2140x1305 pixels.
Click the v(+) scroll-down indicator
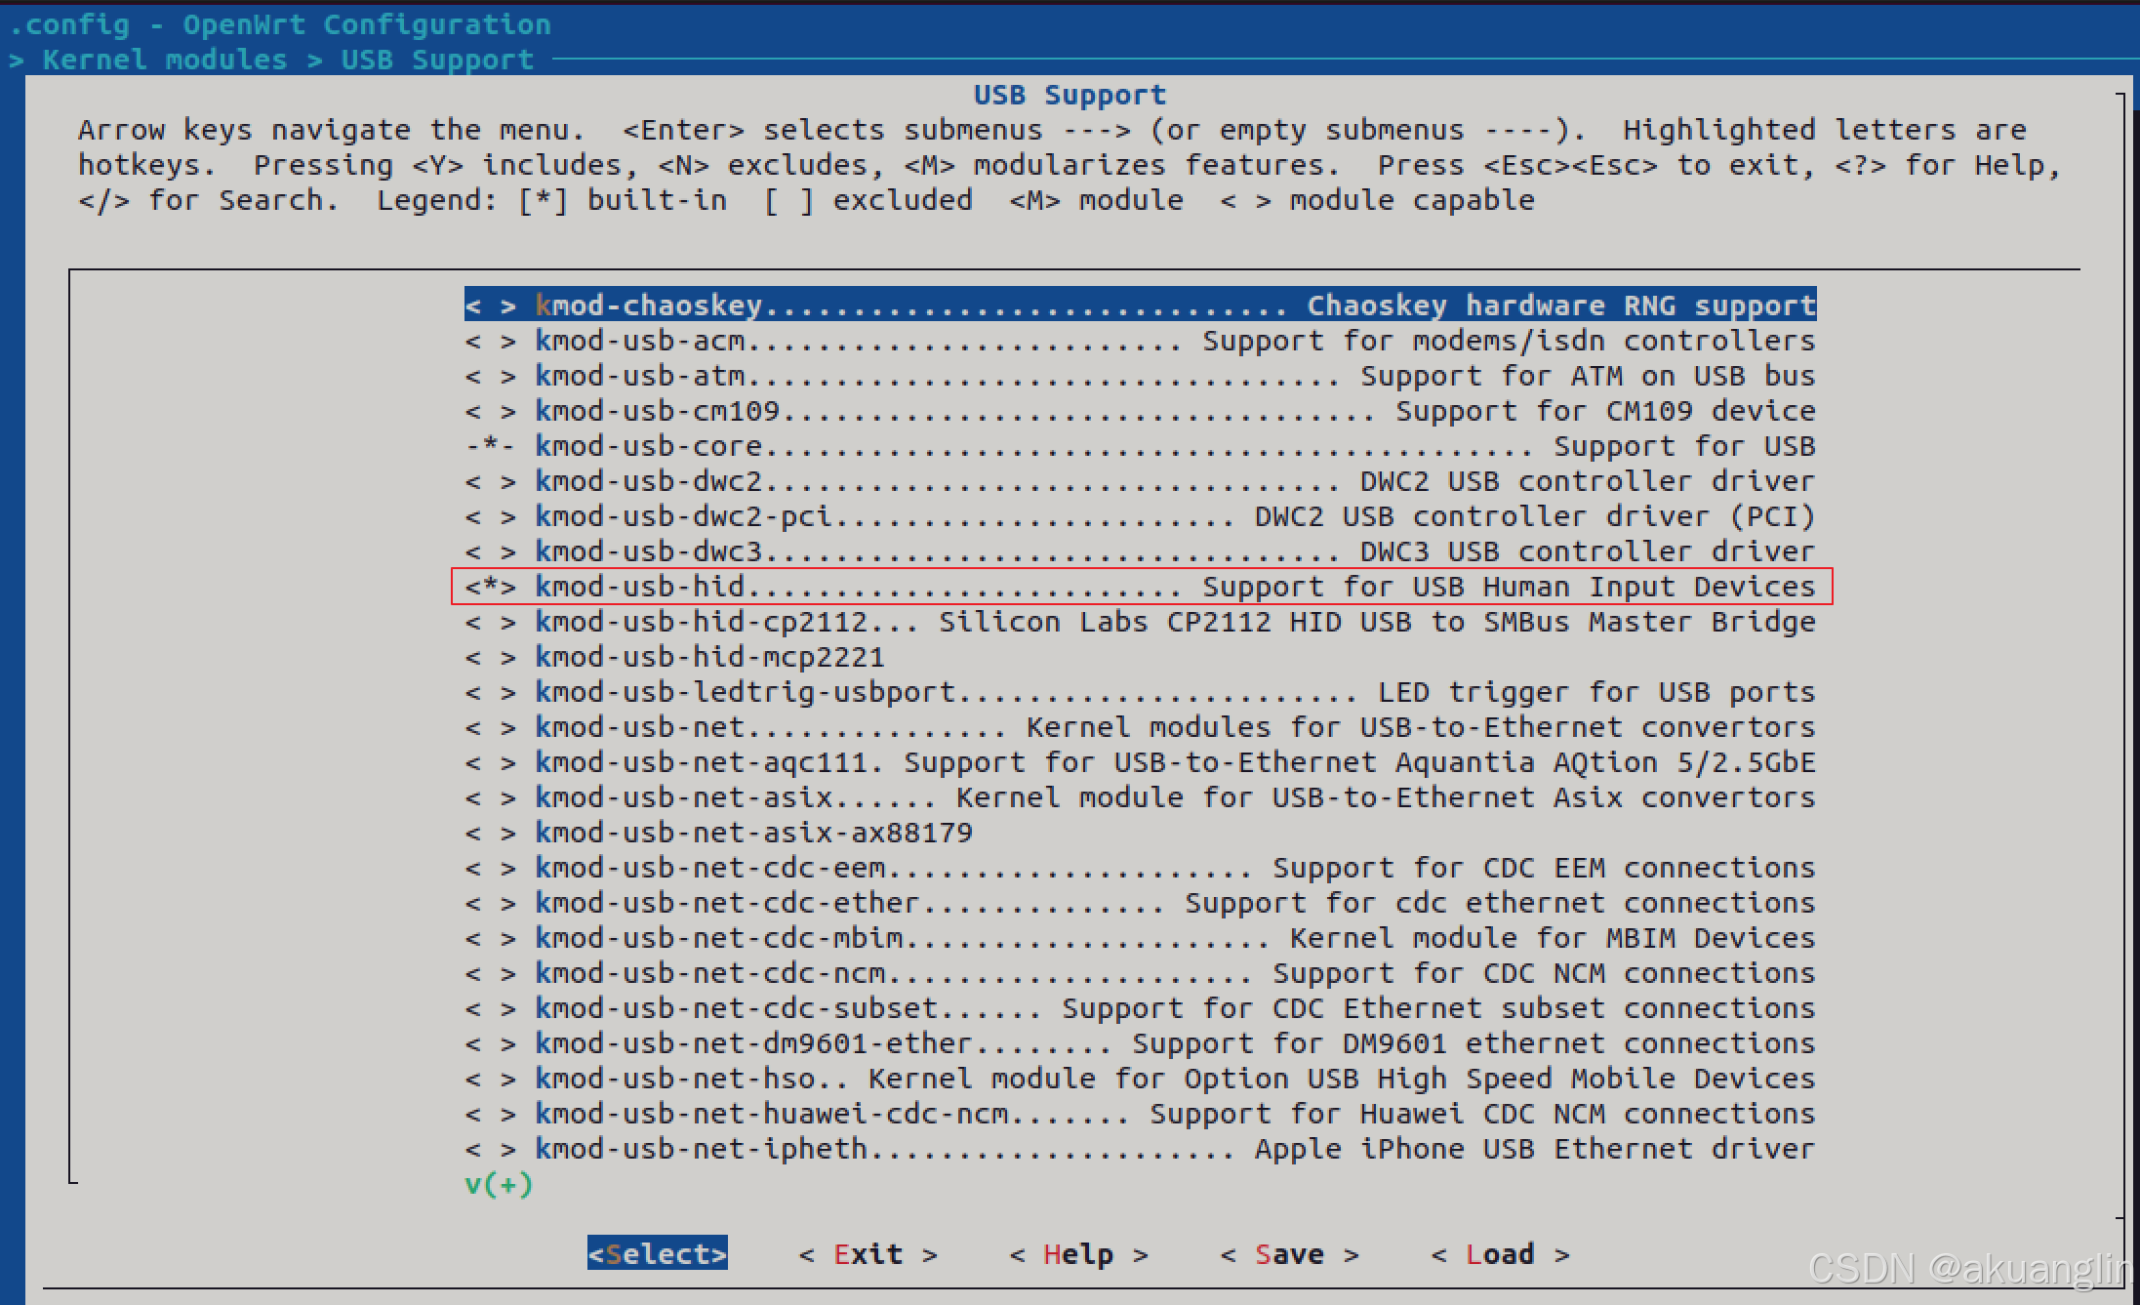(499, 1184)
